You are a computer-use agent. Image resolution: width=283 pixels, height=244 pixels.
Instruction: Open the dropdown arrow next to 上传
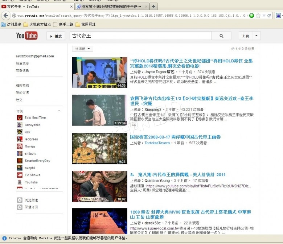[x=256, y=36]
